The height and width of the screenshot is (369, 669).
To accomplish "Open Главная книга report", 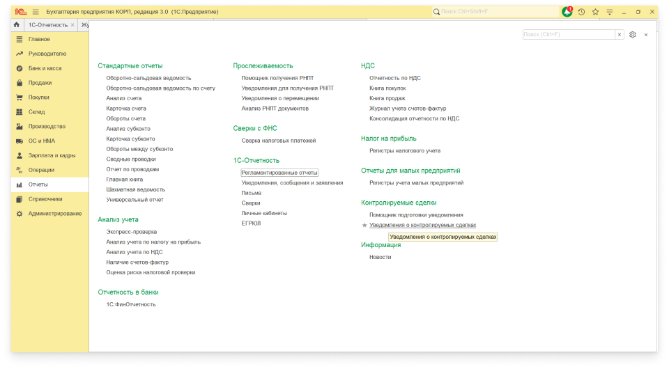I will click(x=125, y=180).
